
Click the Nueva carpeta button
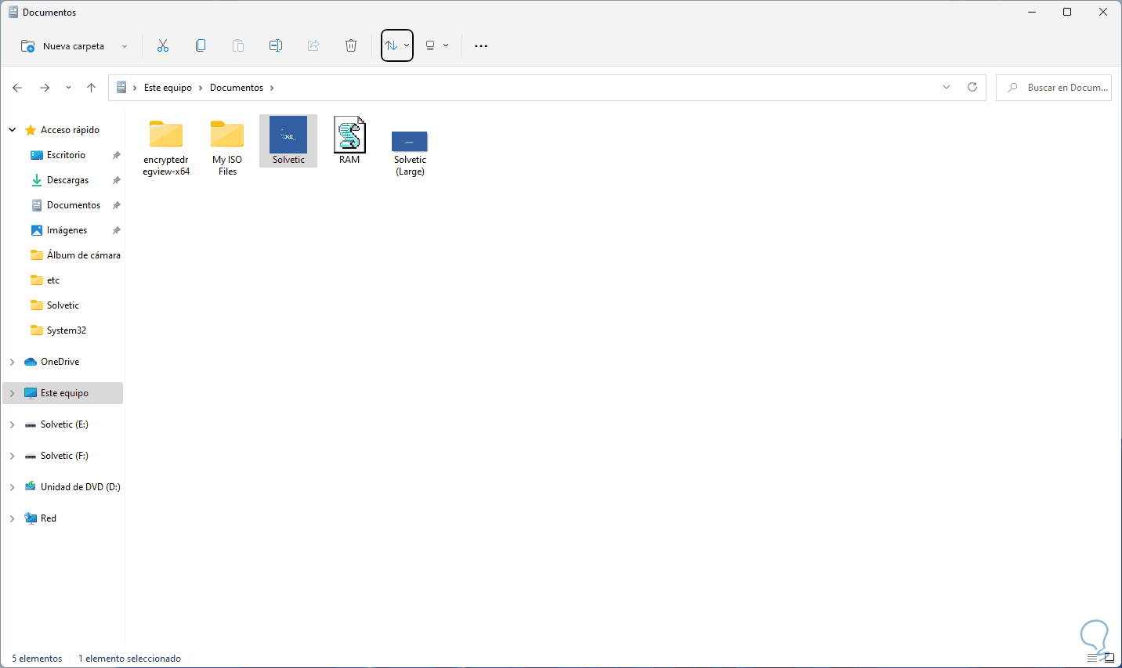(x=64, y=46)
